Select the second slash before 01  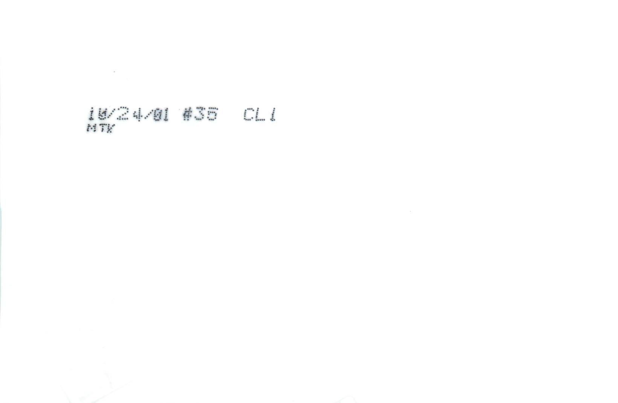tap(148, 114)
